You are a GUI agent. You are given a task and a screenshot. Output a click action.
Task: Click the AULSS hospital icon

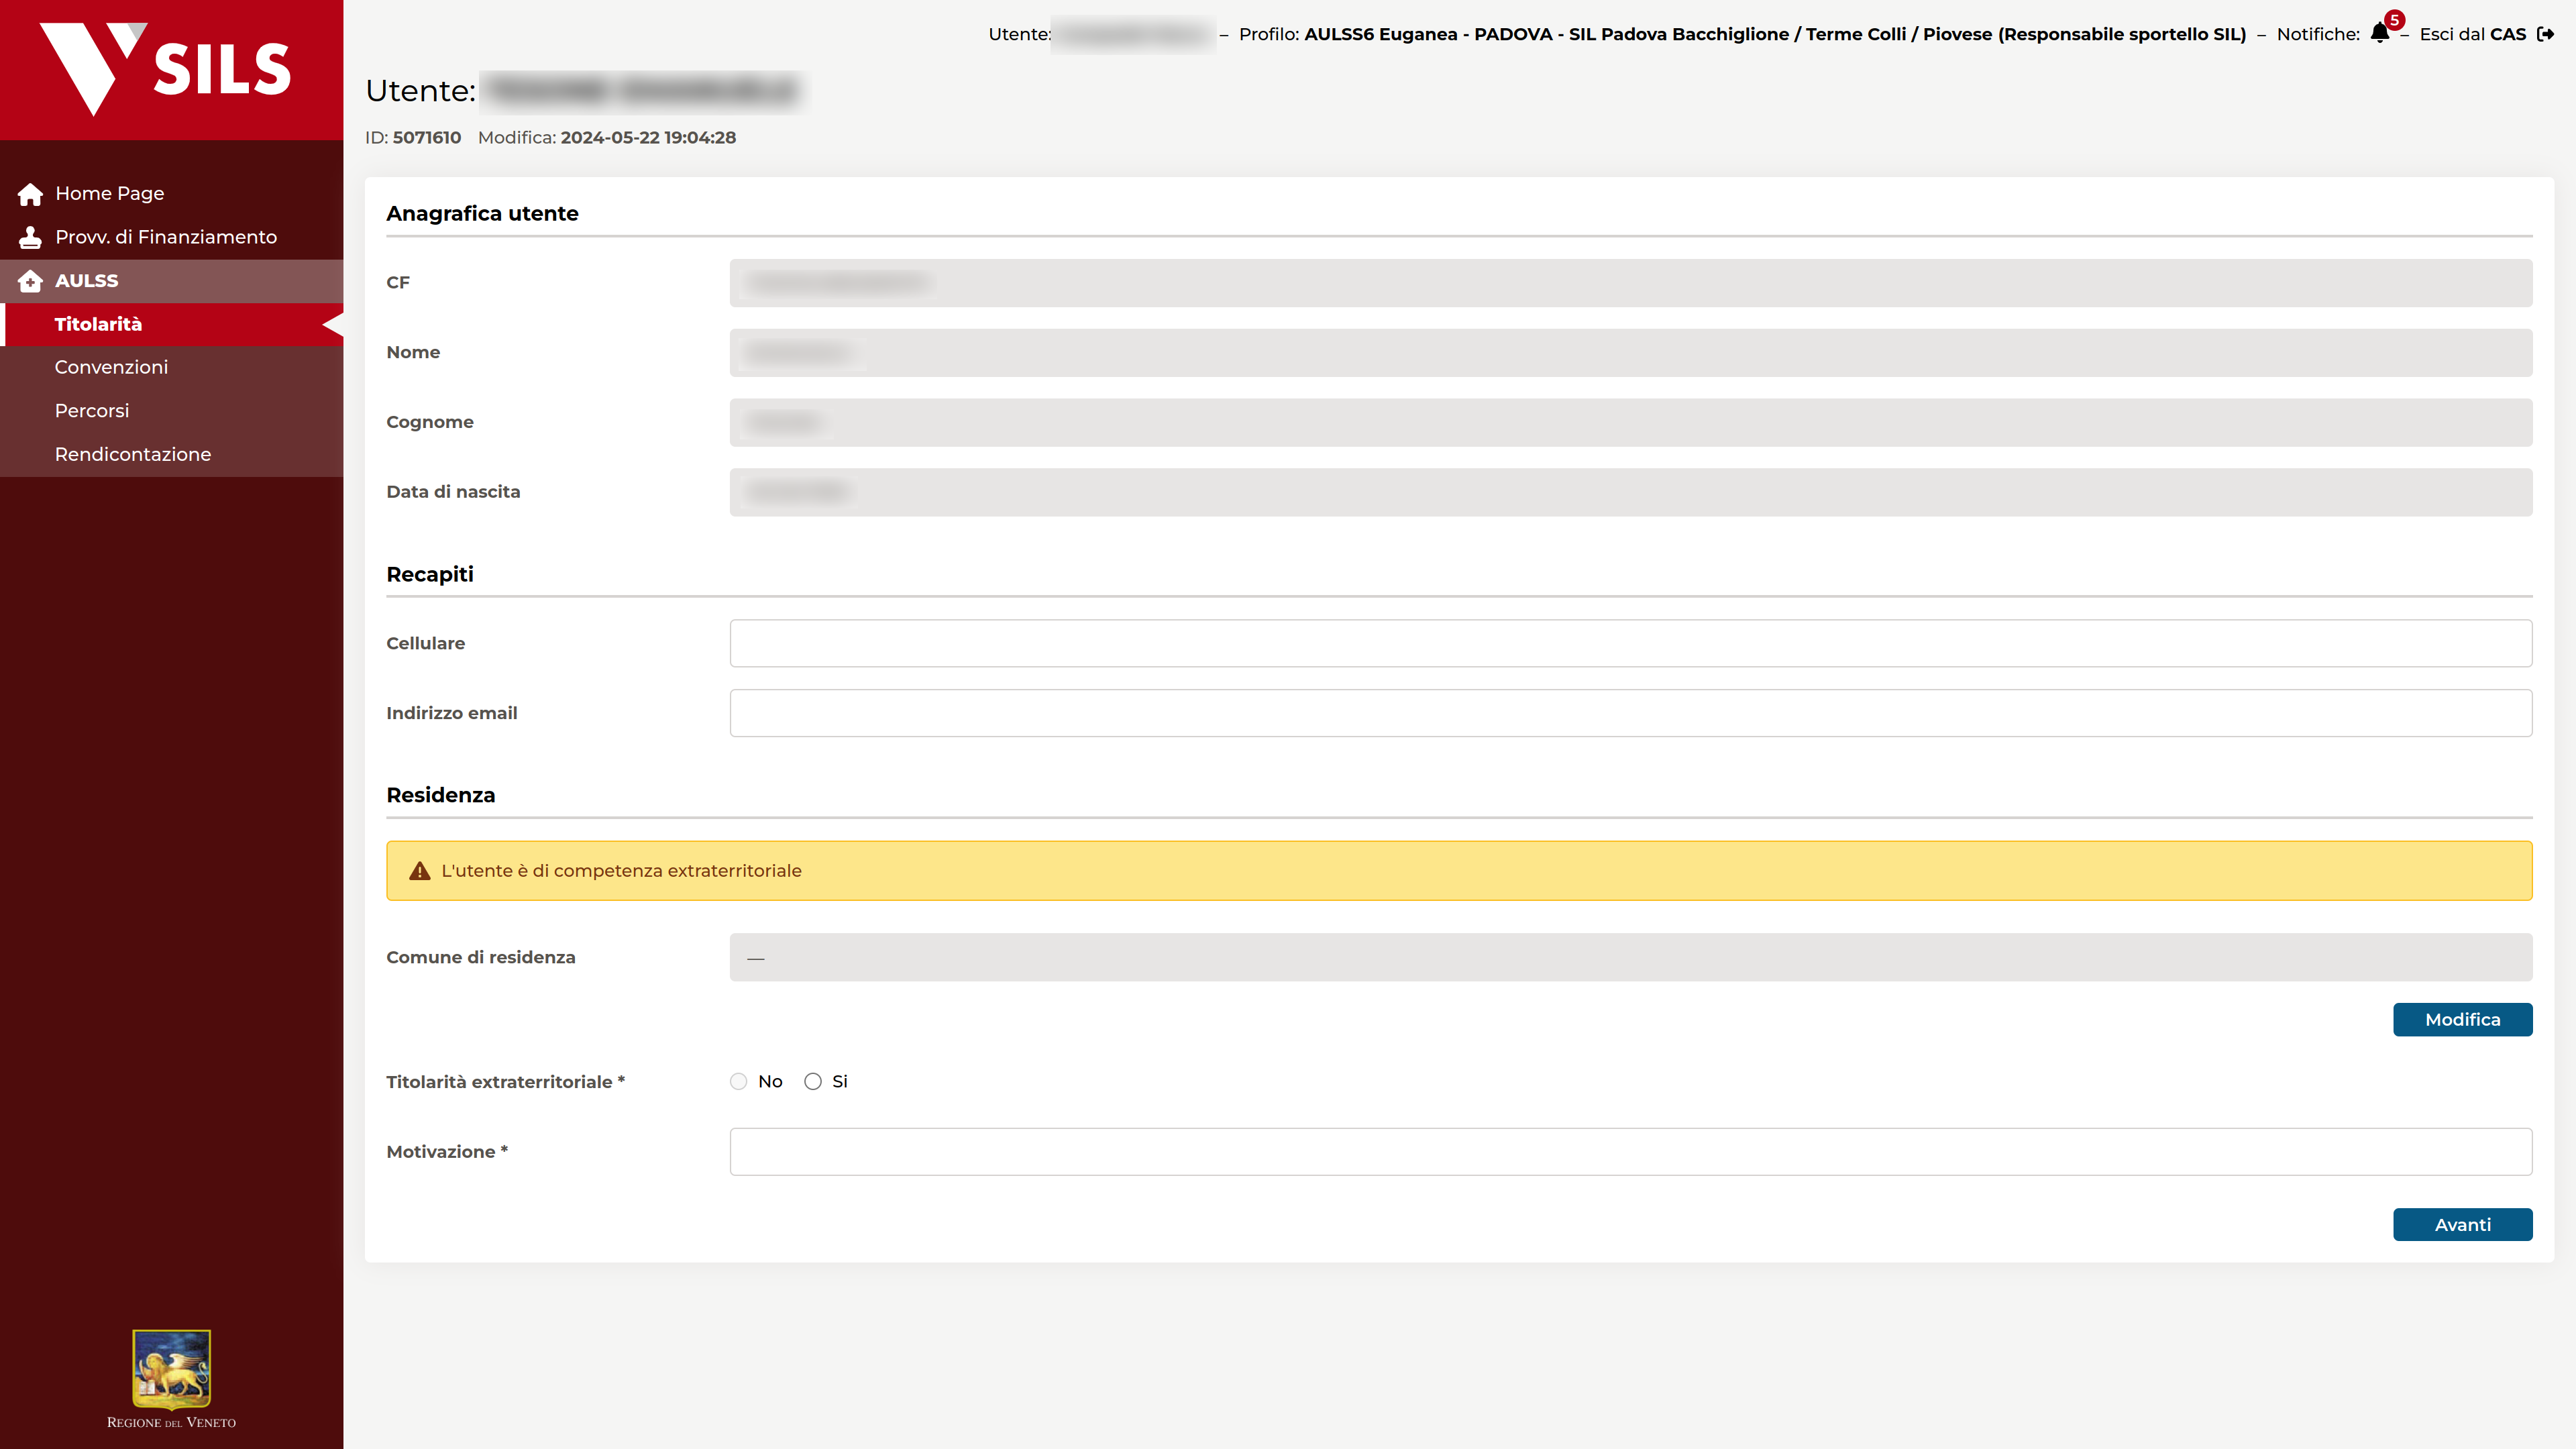(30, 281)
